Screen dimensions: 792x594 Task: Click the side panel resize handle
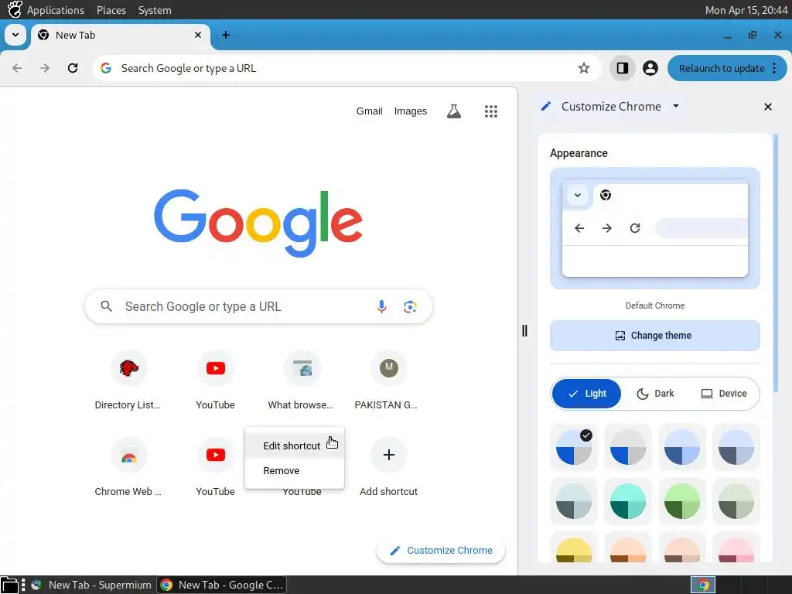[x=525, y=331]
